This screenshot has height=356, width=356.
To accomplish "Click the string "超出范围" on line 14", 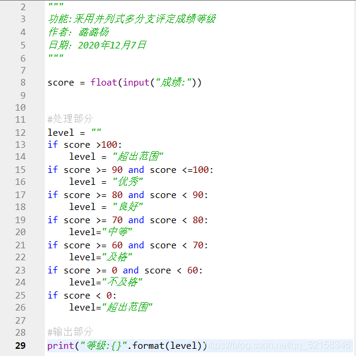I will click(138, 157).
